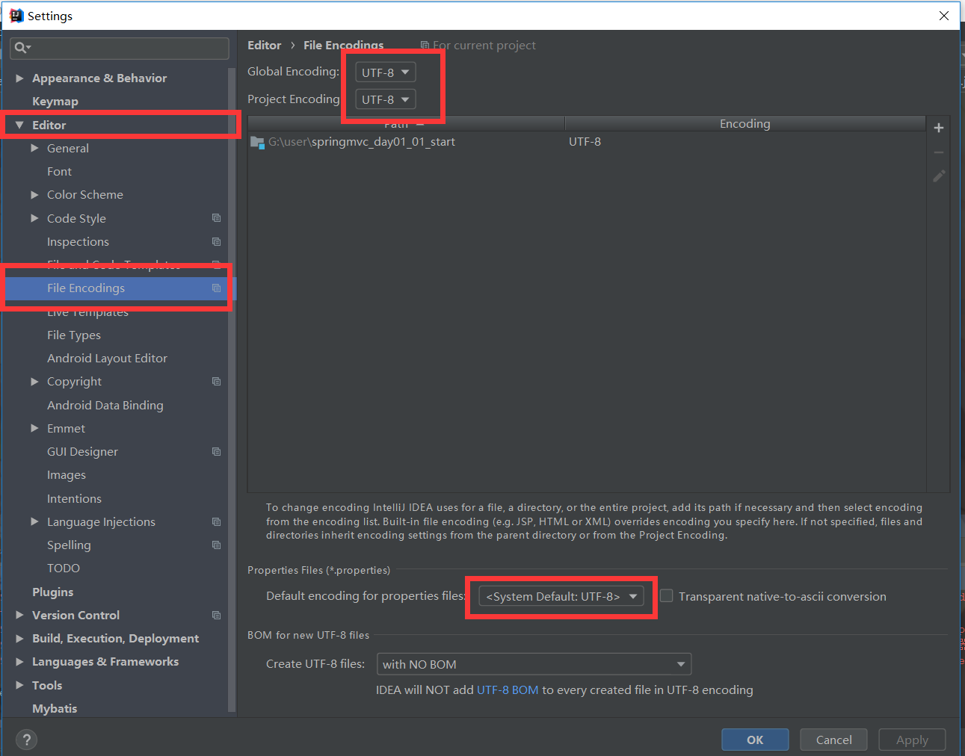Click the project-level icon beside Language Injections

(x=216, y=521)
